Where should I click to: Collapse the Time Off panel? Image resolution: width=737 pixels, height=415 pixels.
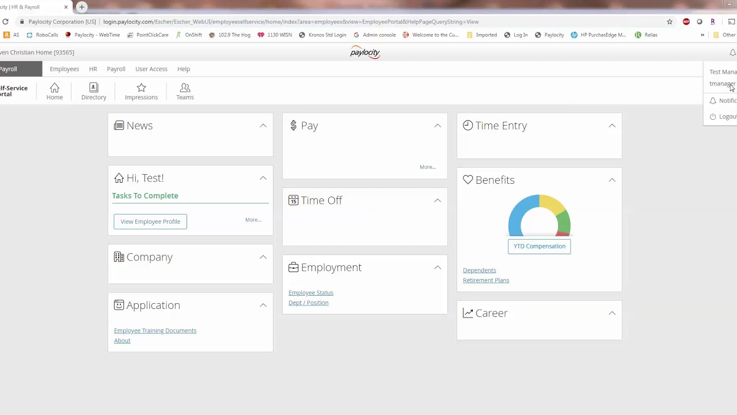[x=438, y=200]
